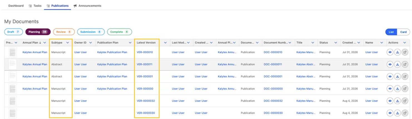Open document link DOC-0000001

coord(273,76)
